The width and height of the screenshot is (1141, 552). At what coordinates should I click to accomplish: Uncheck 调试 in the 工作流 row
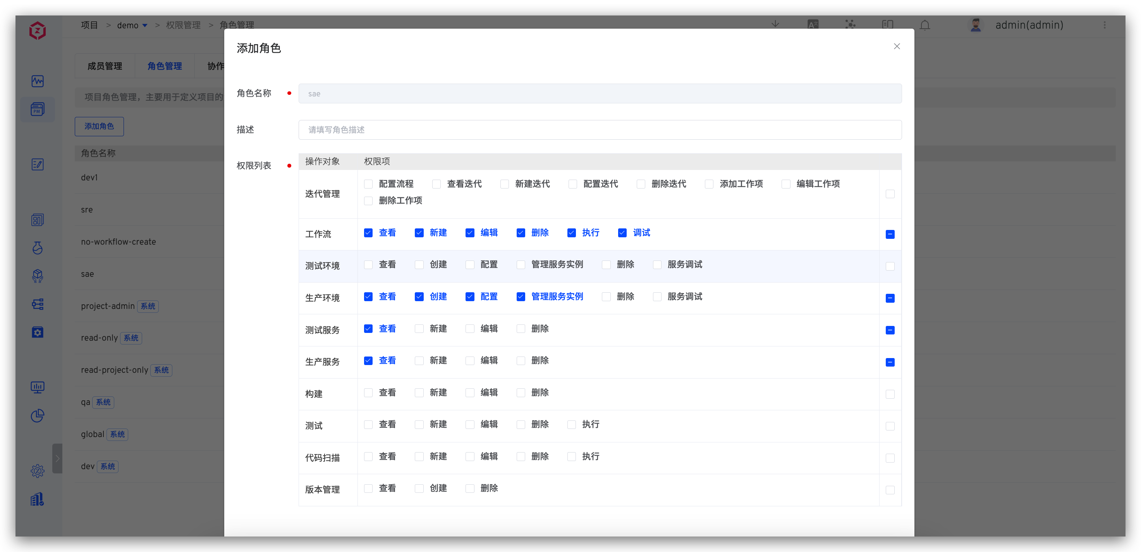pos(622,232)
